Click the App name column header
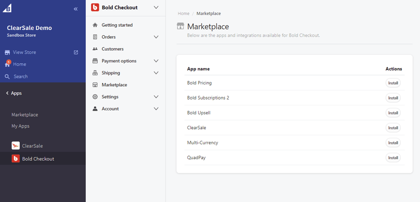This screenshot has width=420, height=202. pyautogui.click(x=198, y=69)
